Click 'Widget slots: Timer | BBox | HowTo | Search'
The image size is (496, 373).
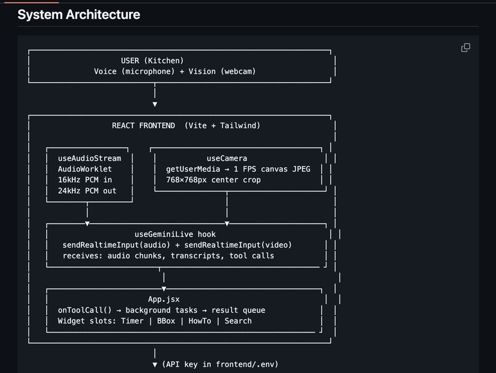pos(154,321)
